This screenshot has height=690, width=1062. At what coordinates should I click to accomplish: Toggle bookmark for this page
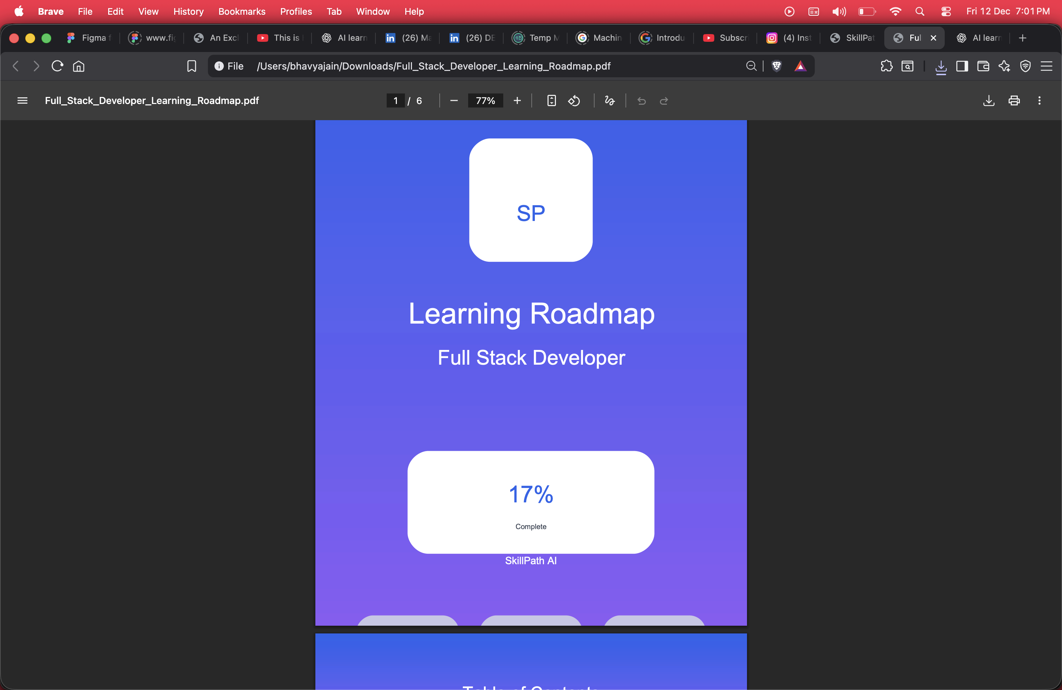pos(191,66)
